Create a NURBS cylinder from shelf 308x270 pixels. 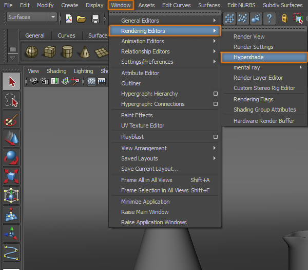tap(67, 52)
